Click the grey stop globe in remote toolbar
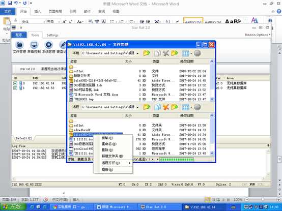The height and width of the screenshot is (211, 282). click(x=198, y=107)
